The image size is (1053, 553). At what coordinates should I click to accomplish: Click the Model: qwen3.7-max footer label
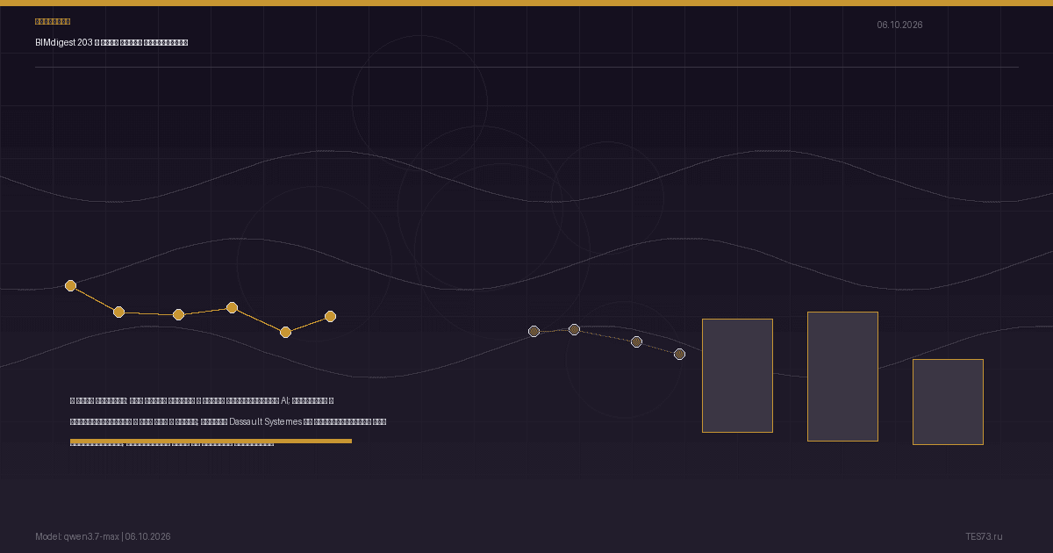pos(77,536)
